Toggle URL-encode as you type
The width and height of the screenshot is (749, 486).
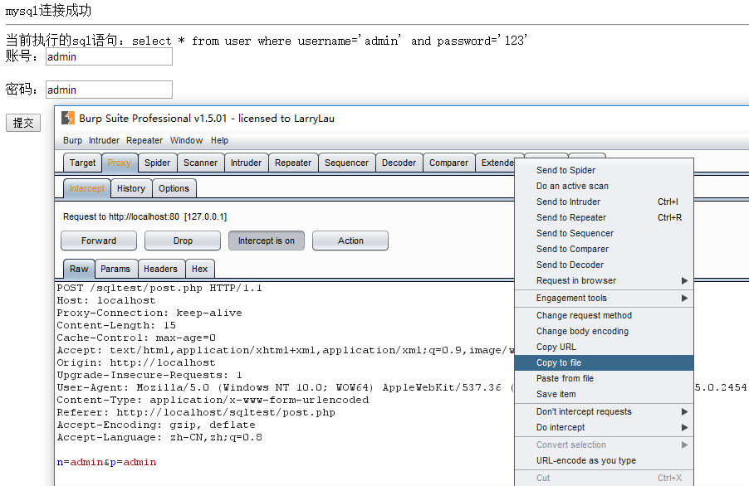pyautogui.click(x=604, y=460)
